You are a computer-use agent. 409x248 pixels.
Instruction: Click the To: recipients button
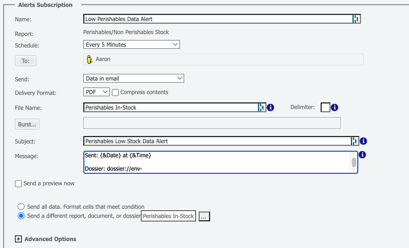pos(25,61)
